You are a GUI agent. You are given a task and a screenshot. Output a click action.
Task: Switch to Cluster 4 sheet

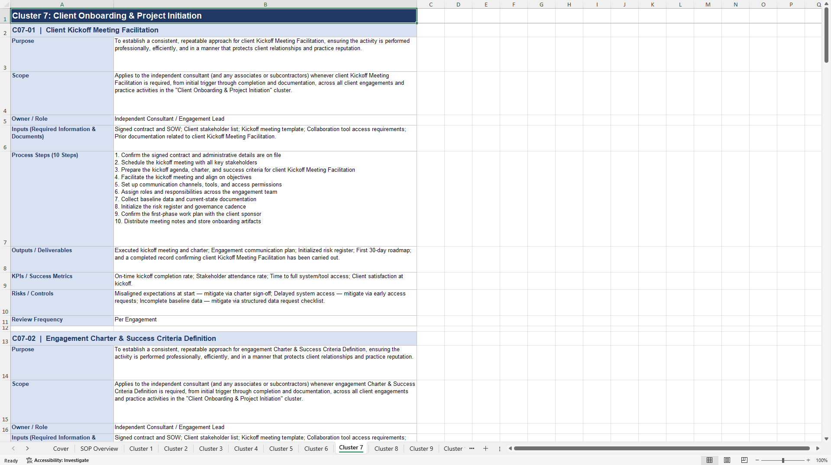pyautogui.click(x=246, y=449)
